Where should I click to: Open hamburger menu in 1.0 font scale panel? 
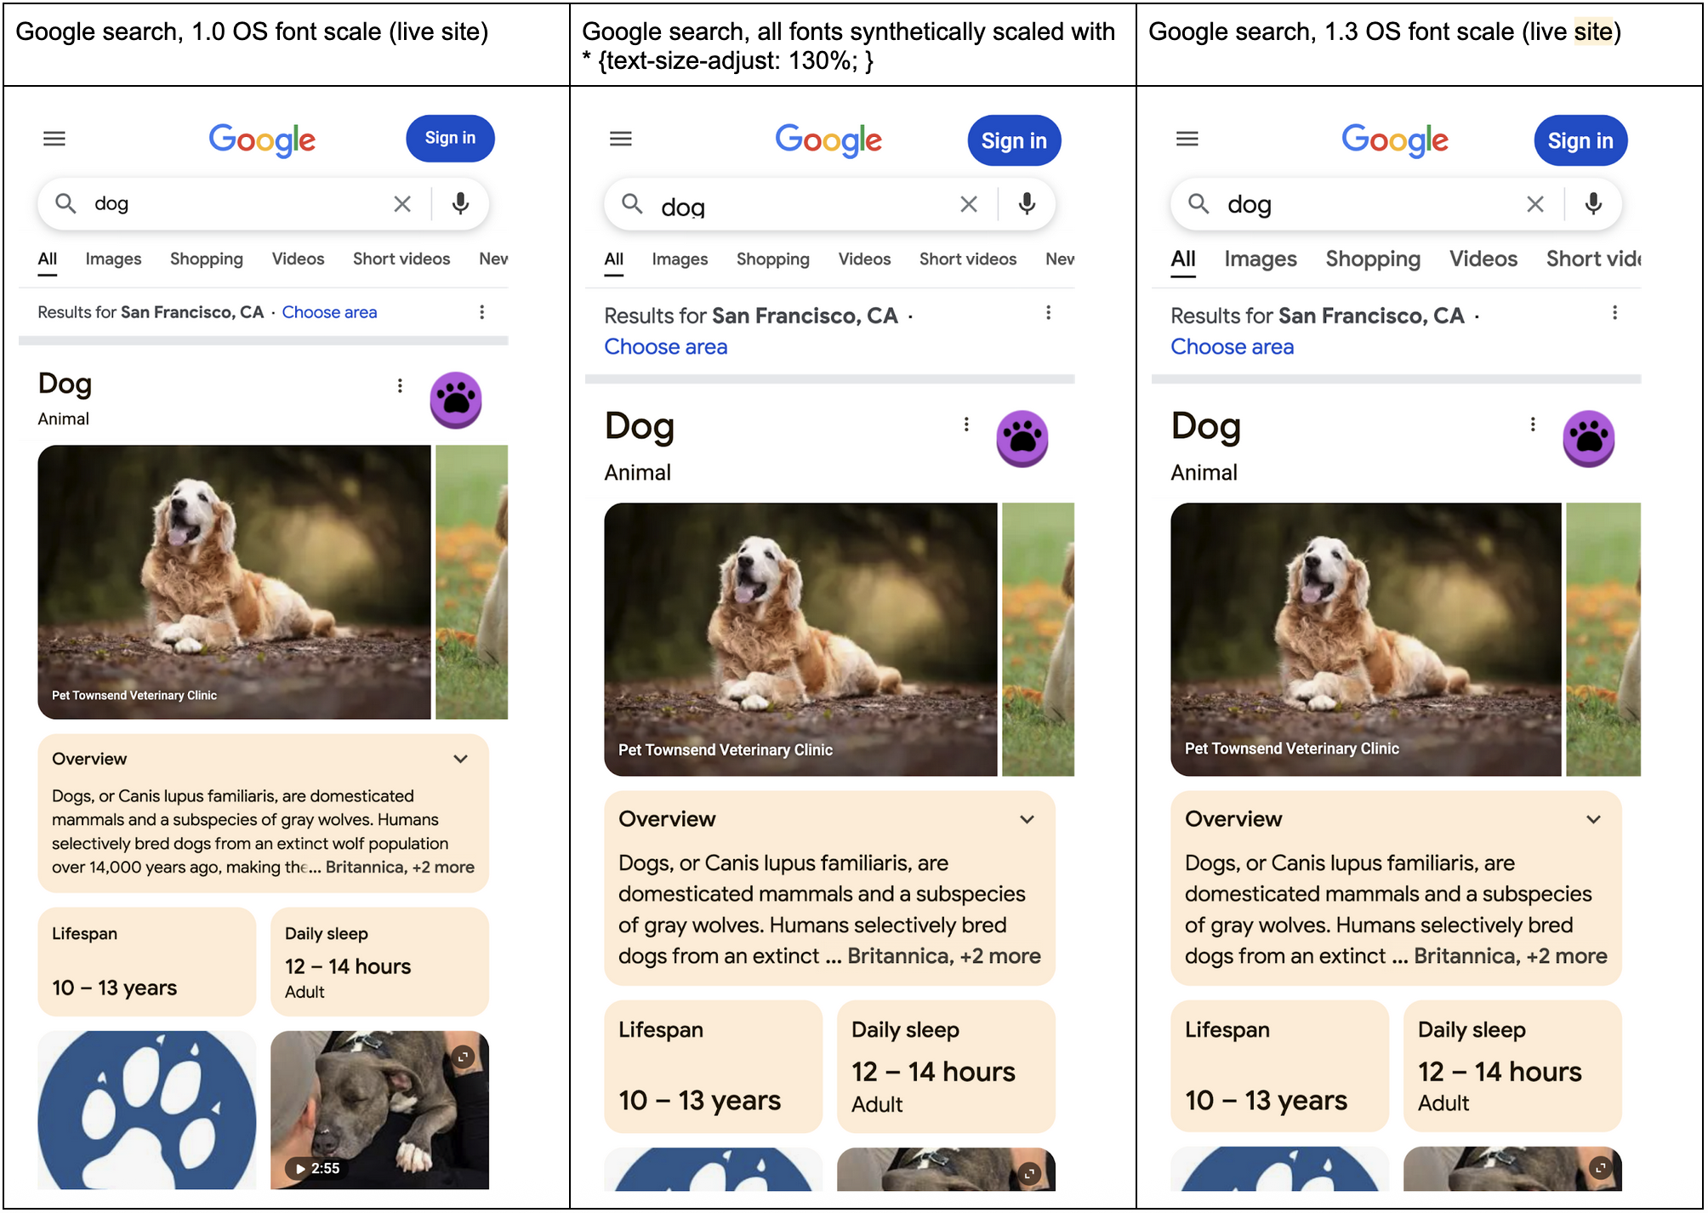click(x=54, y=139)
